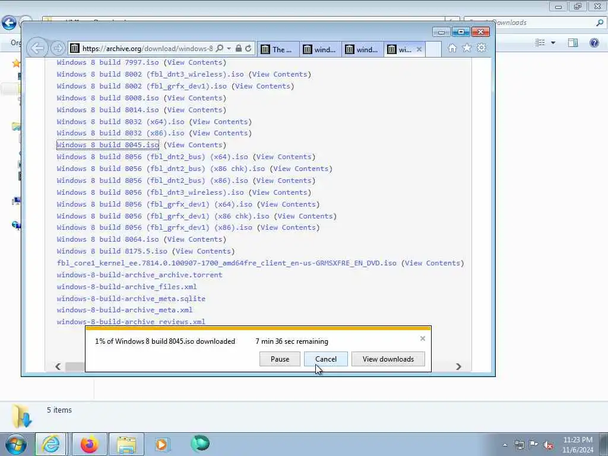
Task: Open File Explorer from the taskbar
Action: coord(126,444)
